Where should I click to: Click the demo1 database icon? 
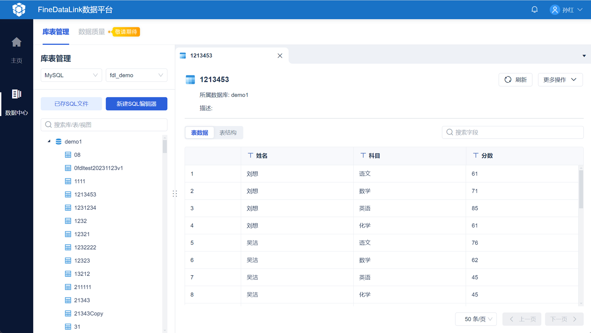(59, 142)
